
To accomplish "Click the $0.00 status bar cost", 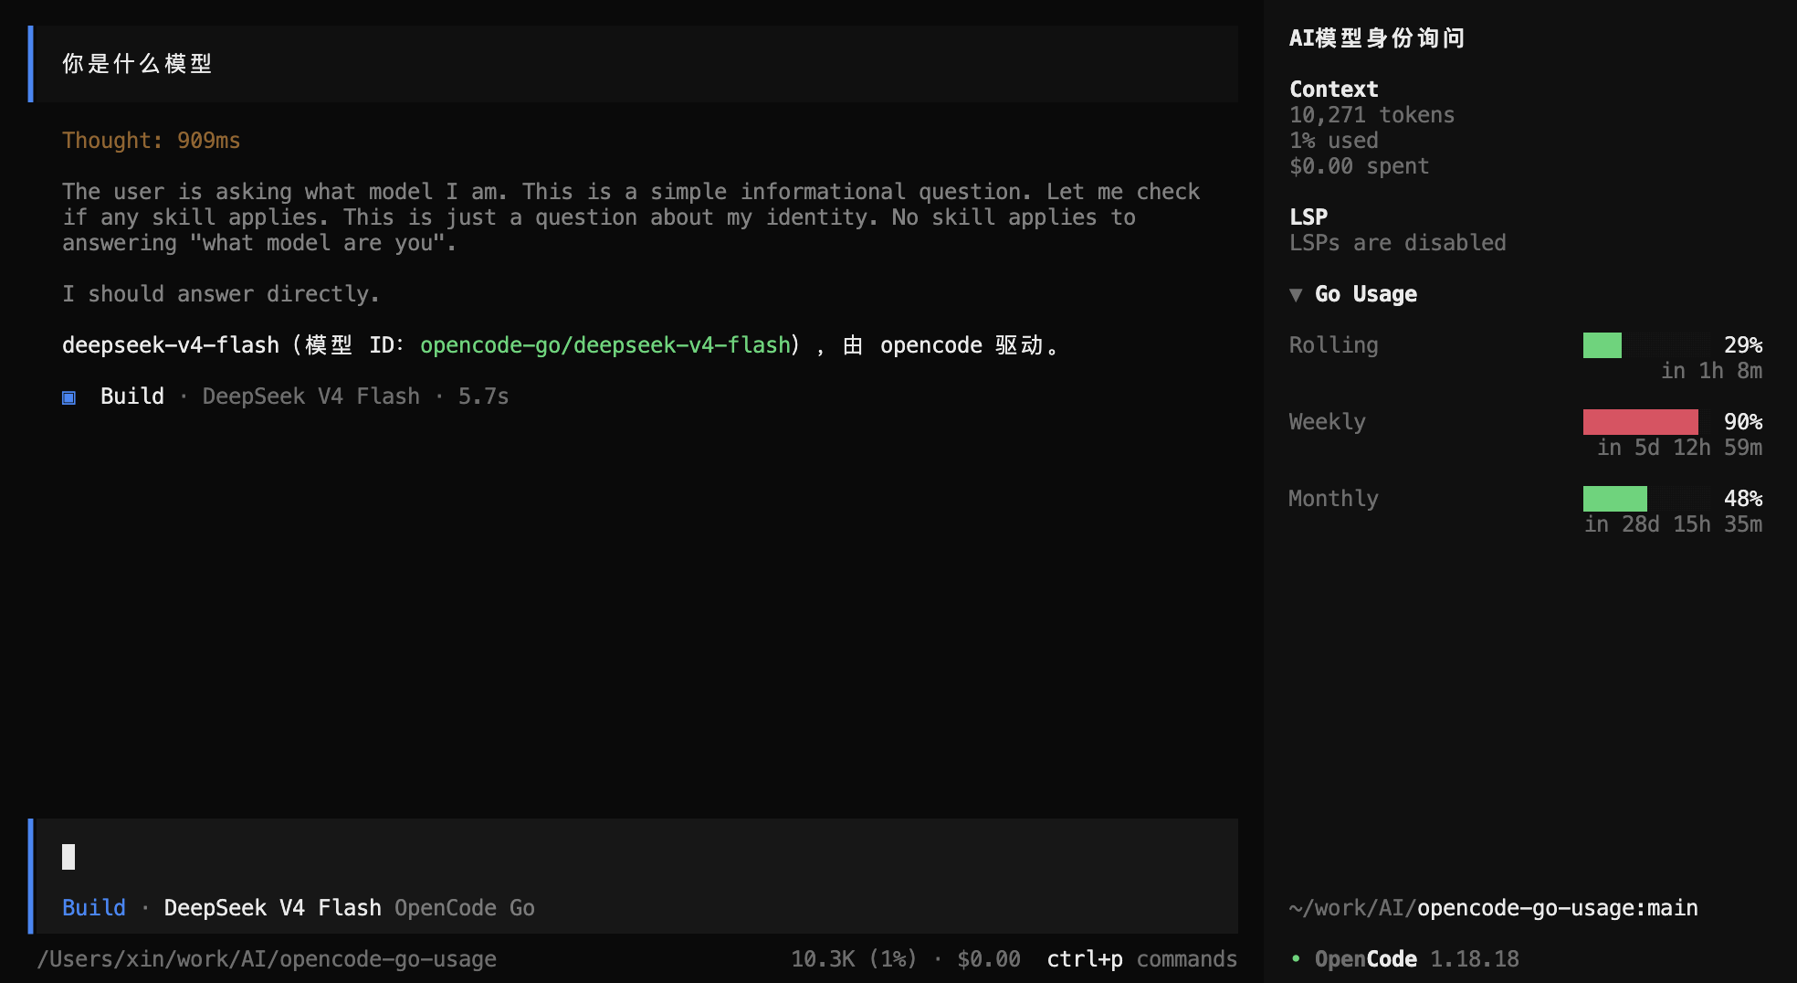I will click(x=989, y=959).
